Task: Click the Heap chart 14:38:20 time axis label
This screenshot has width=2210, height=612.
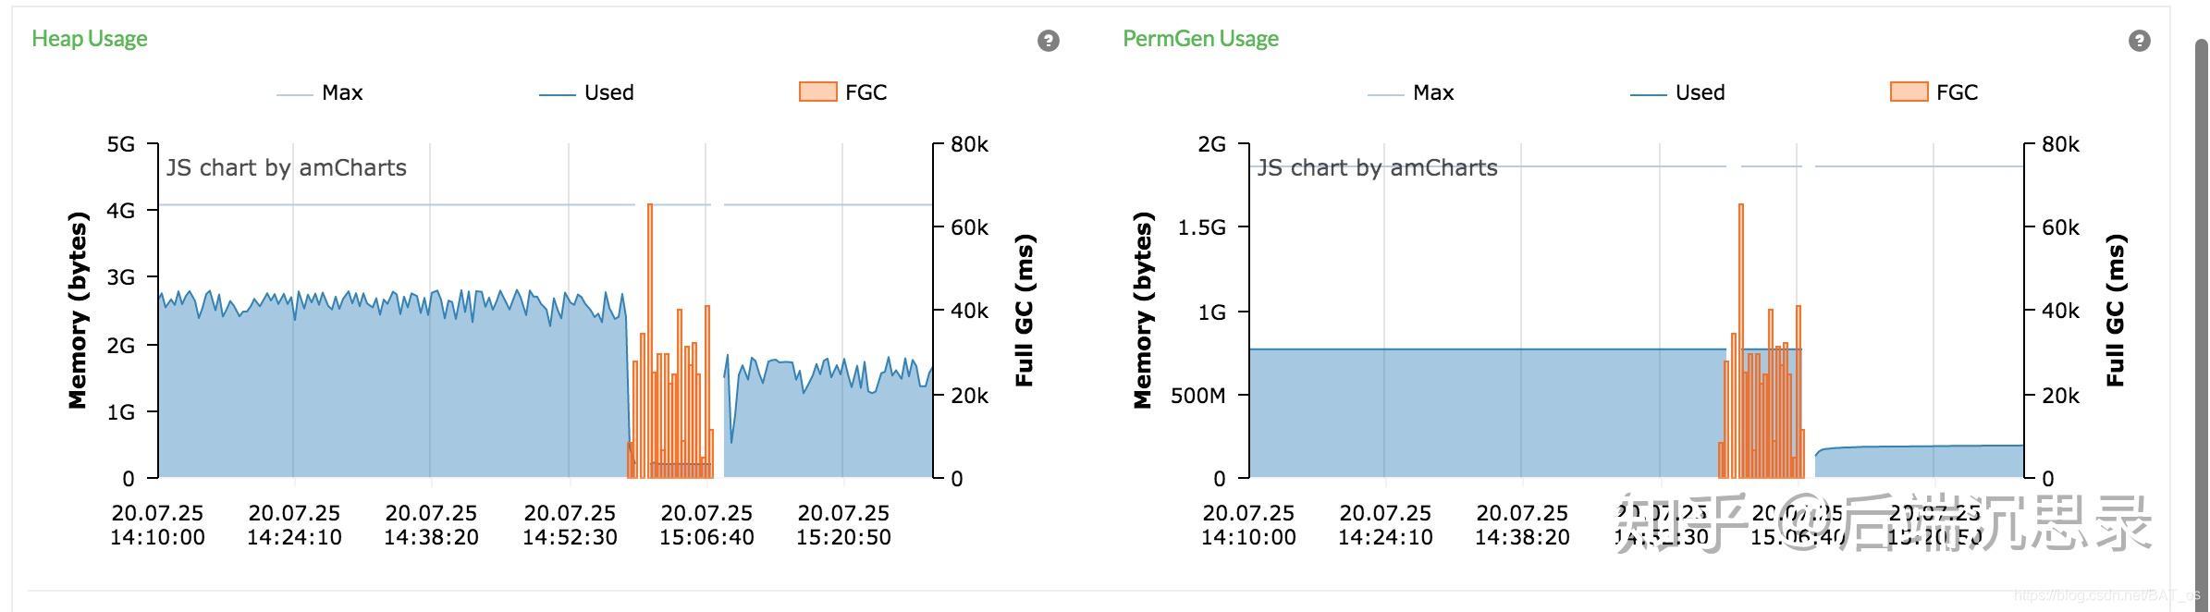Action: coord(431,524)
